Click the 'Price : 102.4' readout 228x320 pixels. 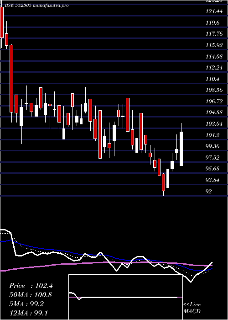pos(31,286)
